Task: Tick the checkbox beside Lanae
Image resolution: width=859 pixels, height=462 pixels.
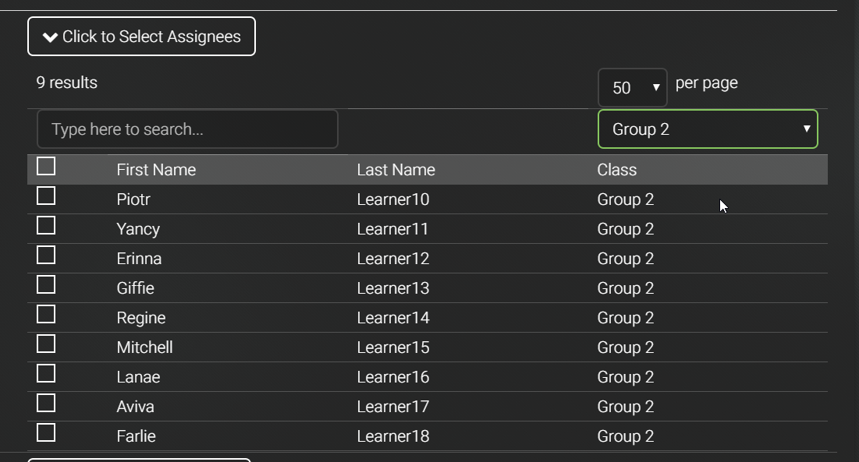Action: click(46, 373)
